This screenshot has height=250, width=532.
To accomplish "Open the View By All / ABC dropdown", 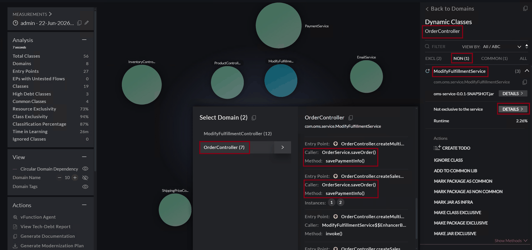I will [x=519, y=46].
